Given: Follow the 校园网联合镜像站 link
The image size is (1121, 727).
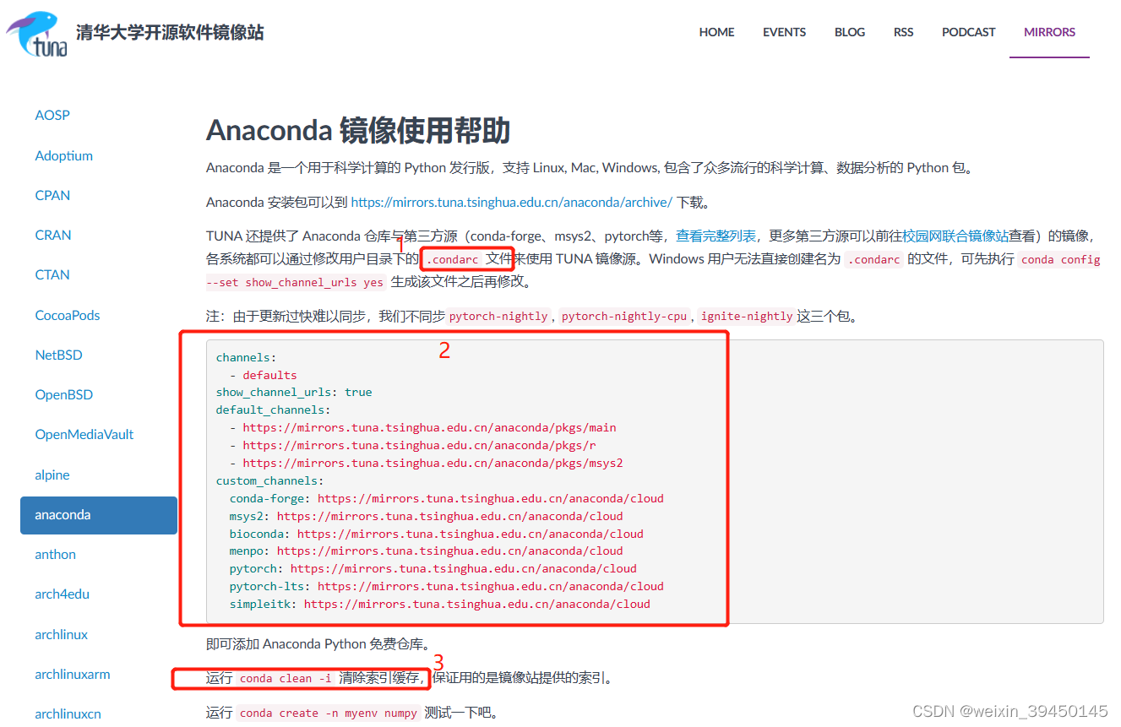Looking at the screenshot, I should coord(955,236).
